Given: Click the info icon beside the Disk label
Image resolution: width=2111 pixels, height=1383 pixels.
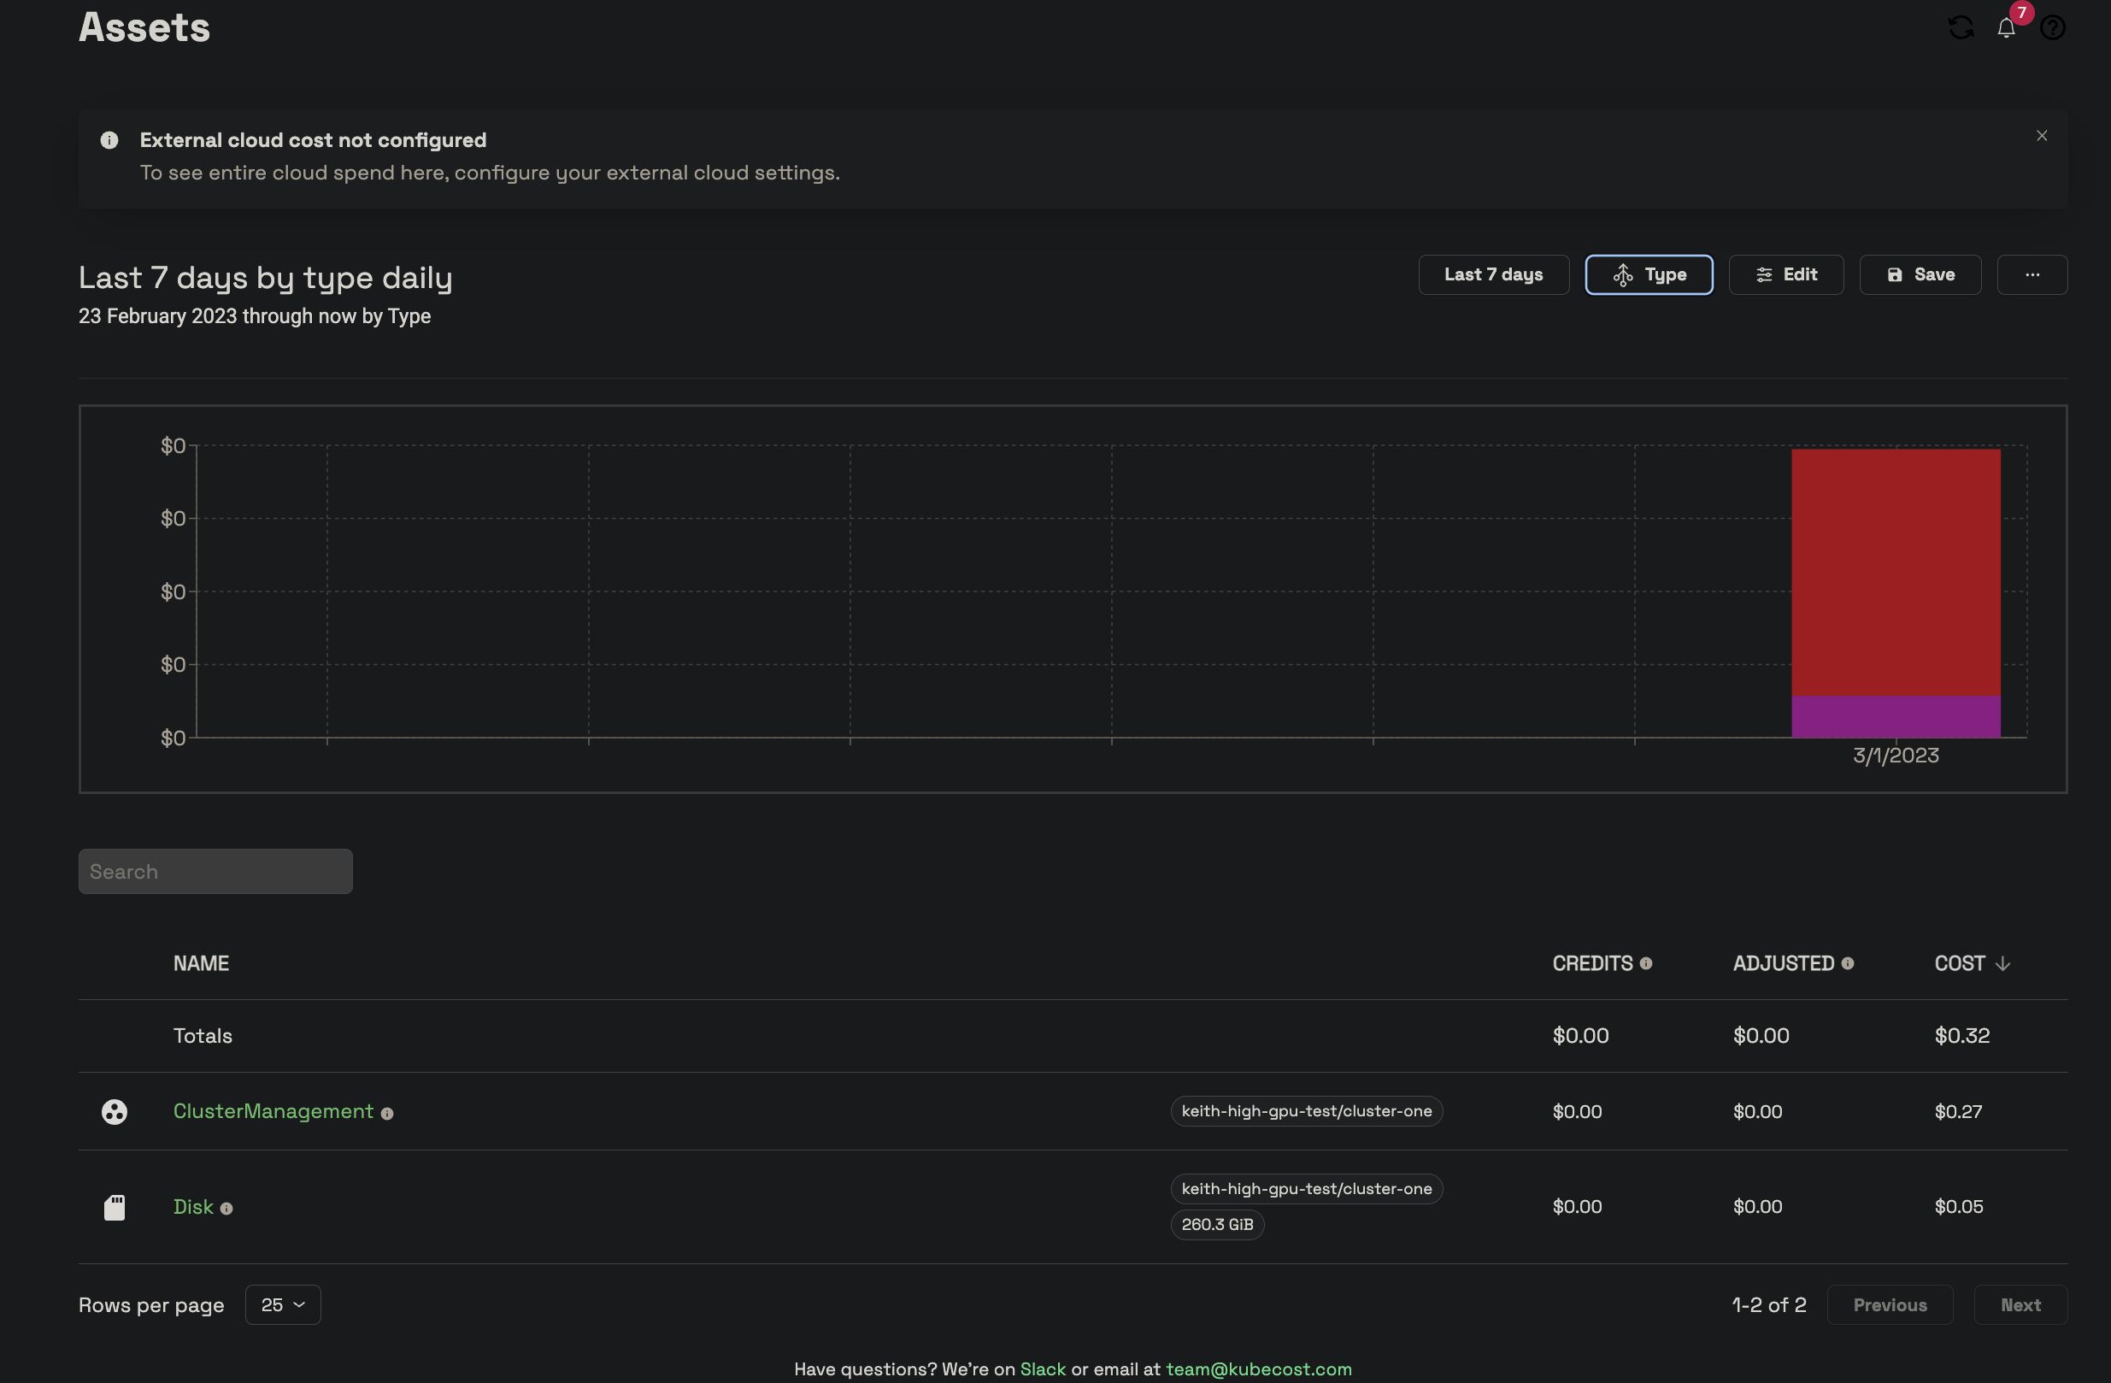Looking at the screenshot, I should (x=228, y=1209).
